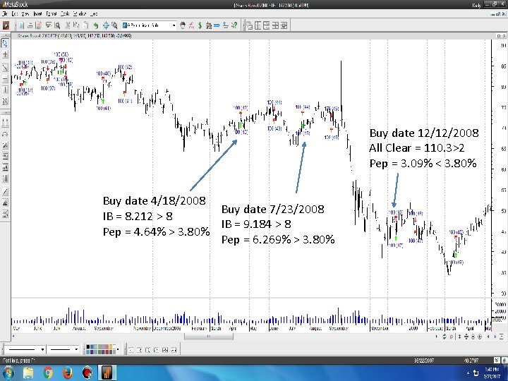Open the System Tester dollar icon
The height and width of the screenshot is (381, 508).
(x=200, y=25)
